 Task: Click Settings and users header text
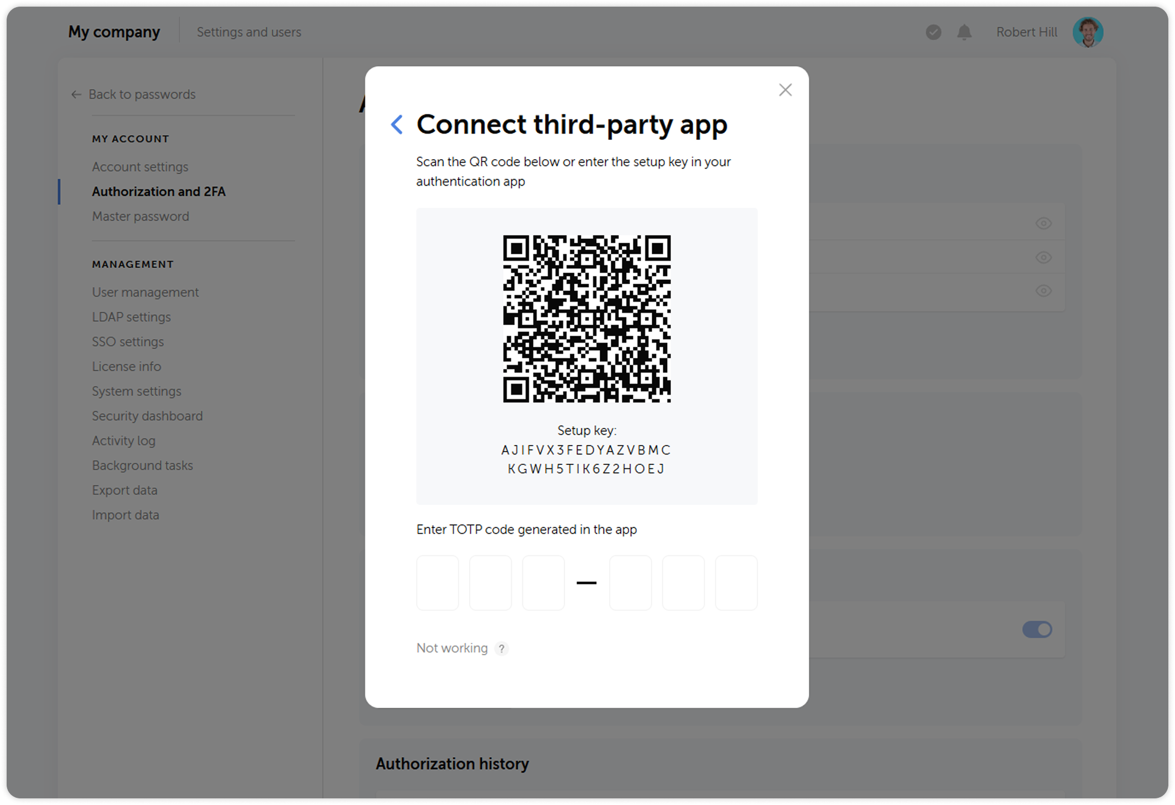pos(249,32)
